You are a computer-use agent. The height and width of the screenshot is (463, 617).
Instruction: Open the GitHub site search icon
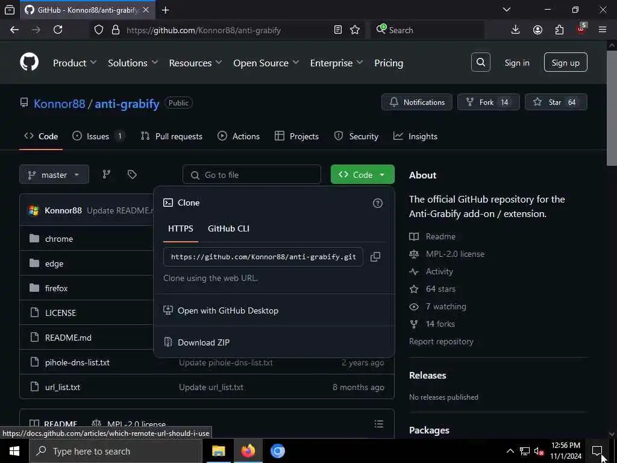tap(480, 62)
